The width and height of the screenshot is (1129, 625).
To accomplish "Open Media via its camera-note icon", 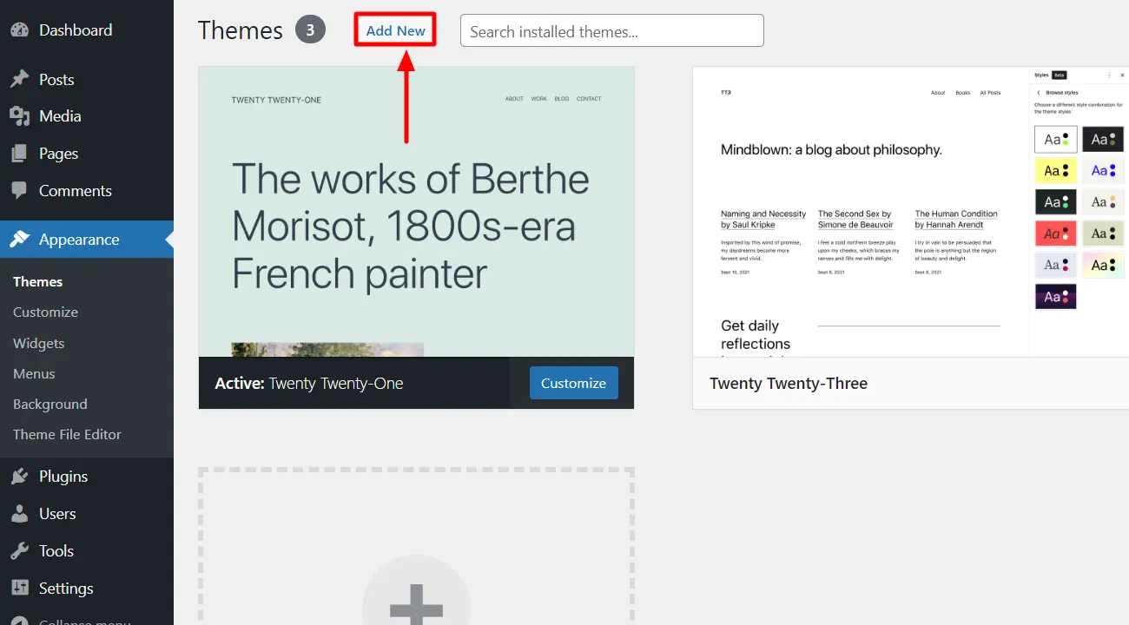I will pyautogui.click(x=20, y=116).
